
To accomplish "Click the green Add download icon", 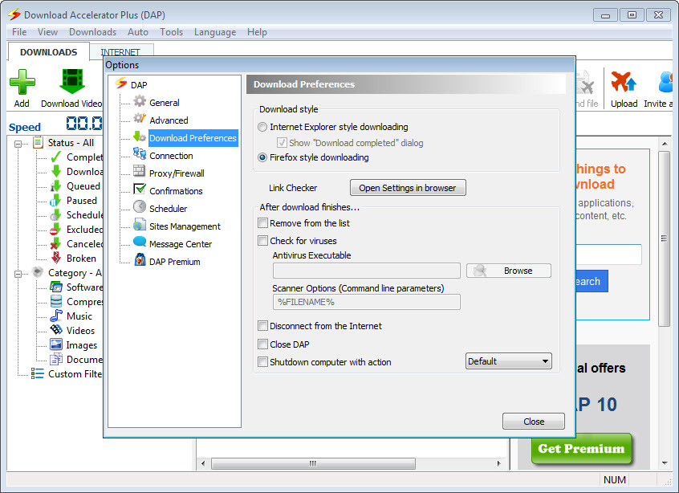I will tap(22, 82).
